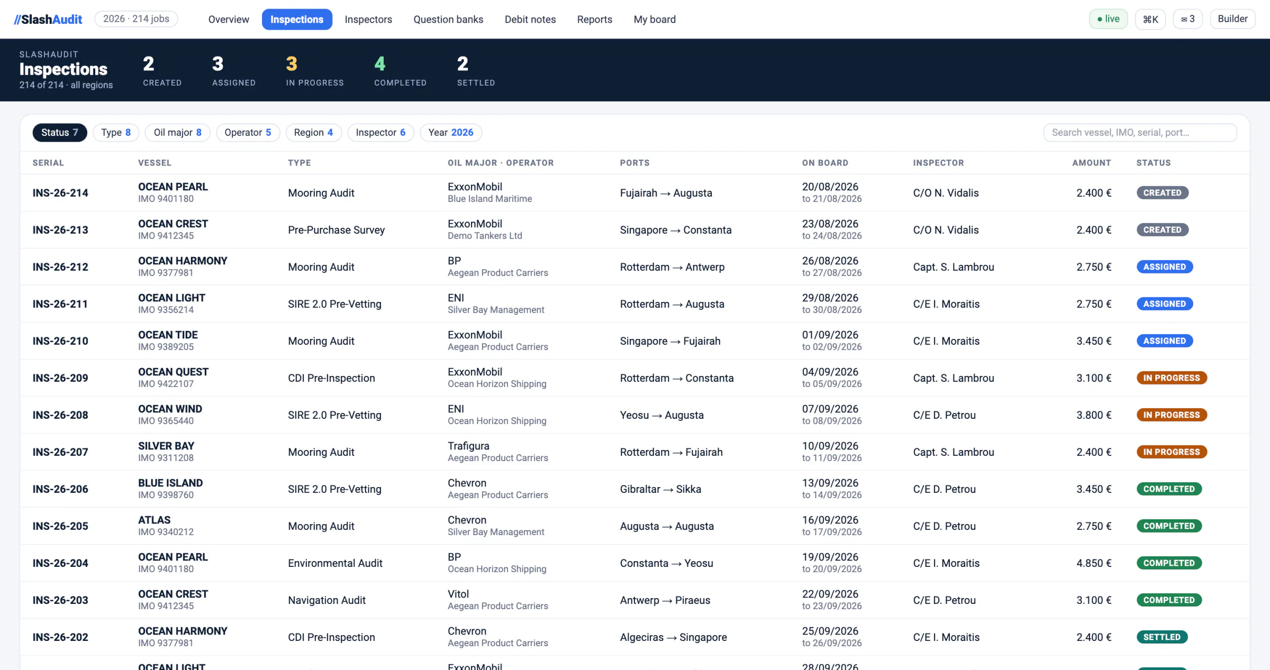This screenshot has height=670, width=1270.
Task: Click Trafigura oil major cell
Action: (x=468, y=446)
